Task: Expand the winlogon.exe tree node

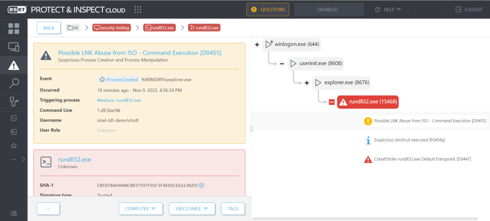Action: point(257,44)
